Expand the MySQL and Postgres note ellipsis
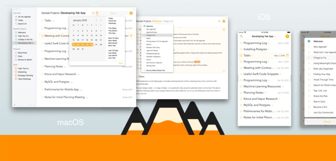The image size is (336, 161). [x=72, y=82]
